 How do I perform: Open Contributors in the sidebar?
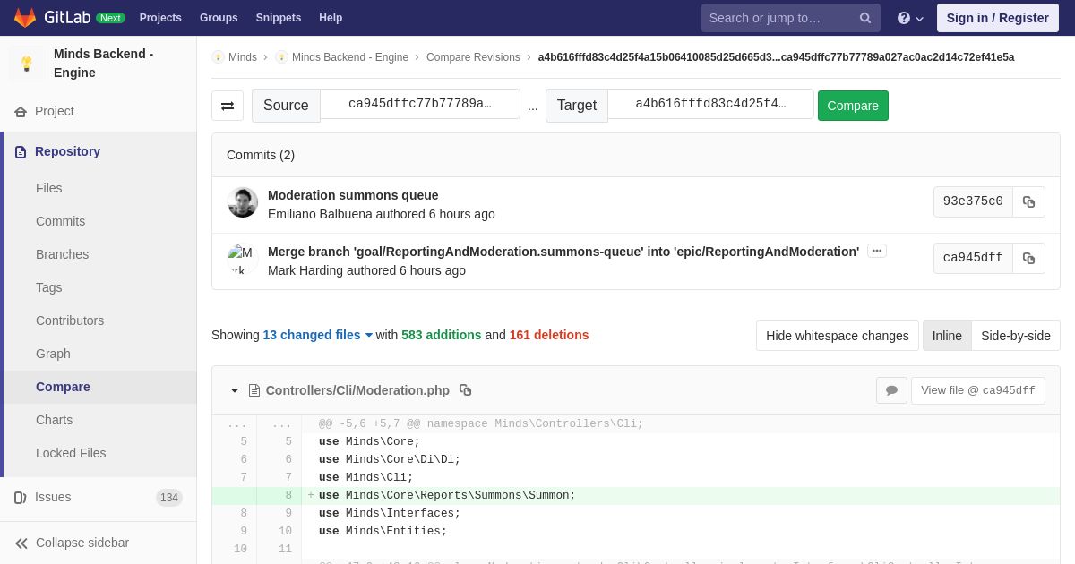pos(70,320)
